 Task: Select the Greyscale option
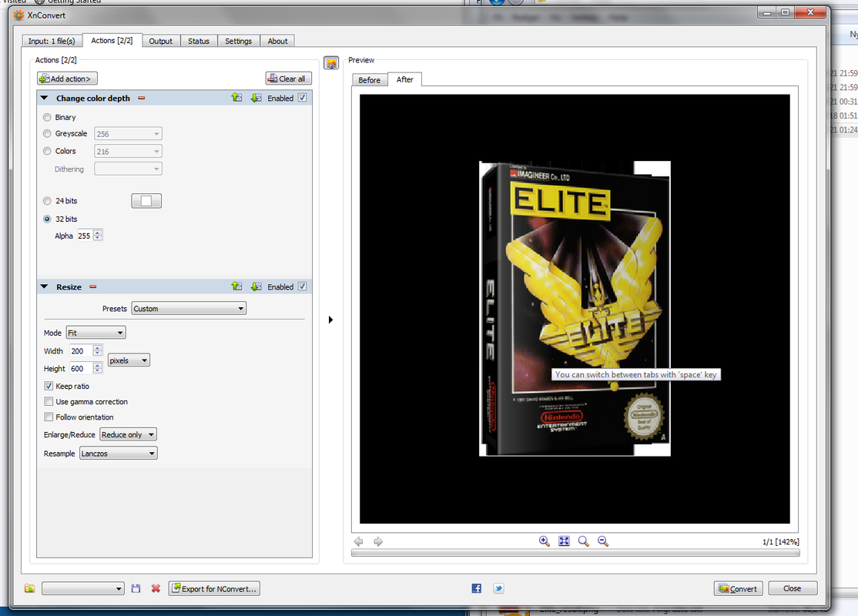pyautogui.click(x=47, y=133)
